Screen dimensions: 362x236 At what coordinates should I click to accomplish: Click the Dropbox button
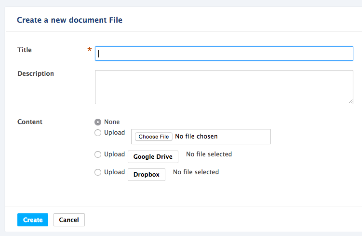tap(147, 175)
